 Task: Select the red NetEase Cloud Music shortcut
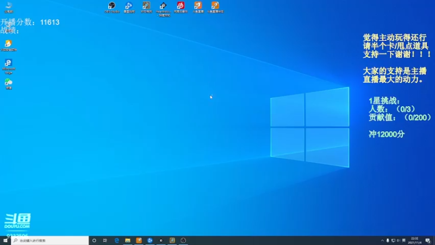coord(181,7)
